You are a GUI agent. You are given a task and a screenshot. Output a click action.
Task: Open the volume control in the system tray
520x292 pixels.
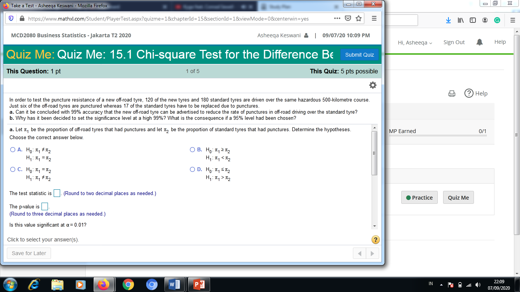click(x=477, y=284)
